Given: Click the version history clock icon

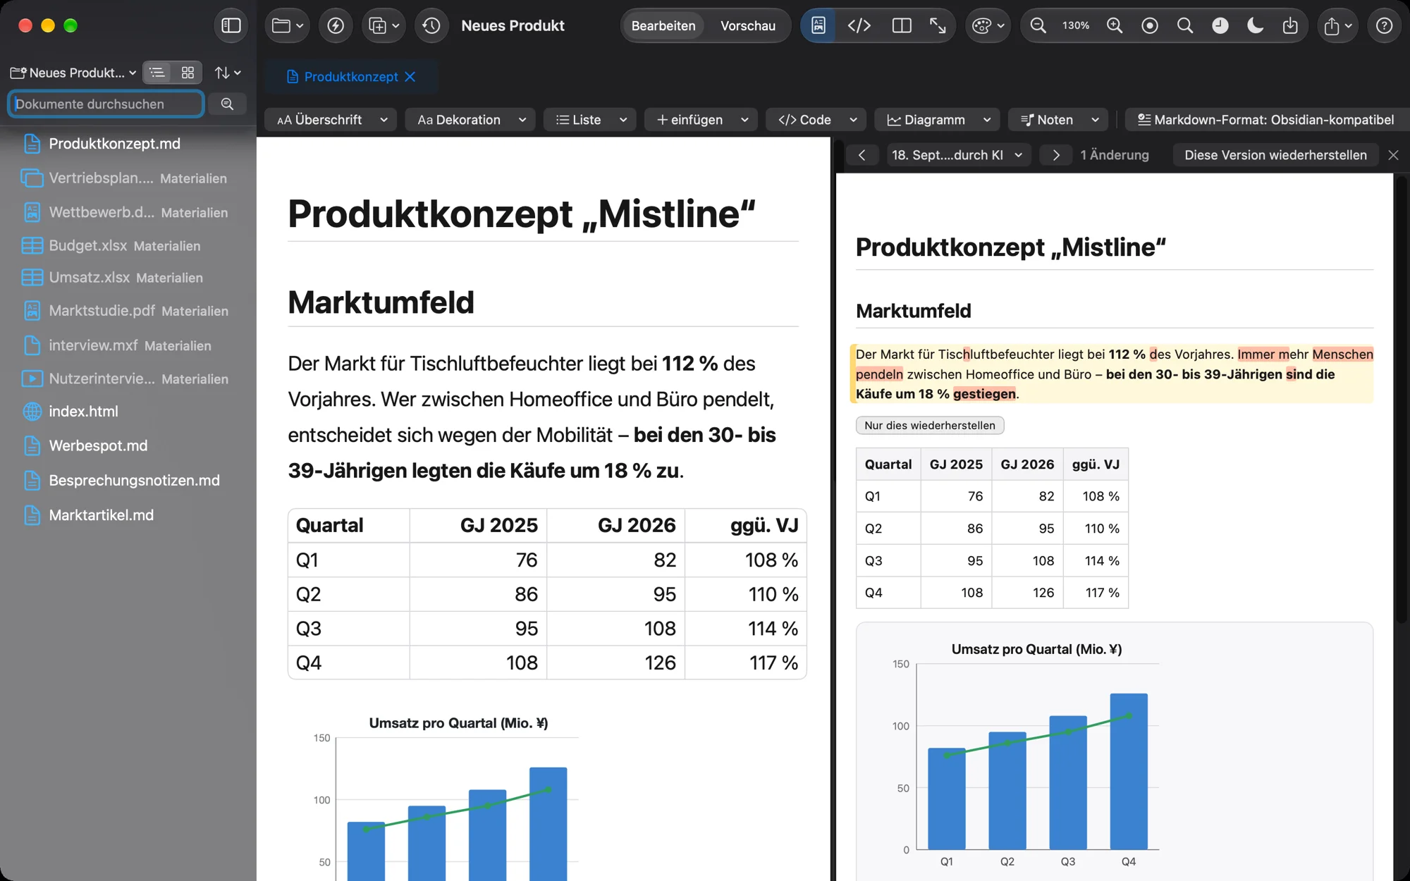Looking at the screenshot, I should [431, 26].
